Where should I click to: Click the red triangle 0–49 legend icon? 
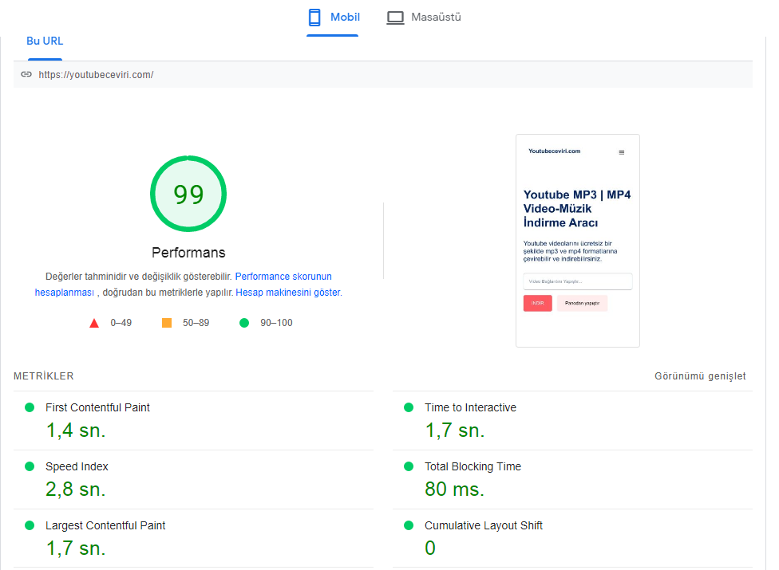(94, 324)
